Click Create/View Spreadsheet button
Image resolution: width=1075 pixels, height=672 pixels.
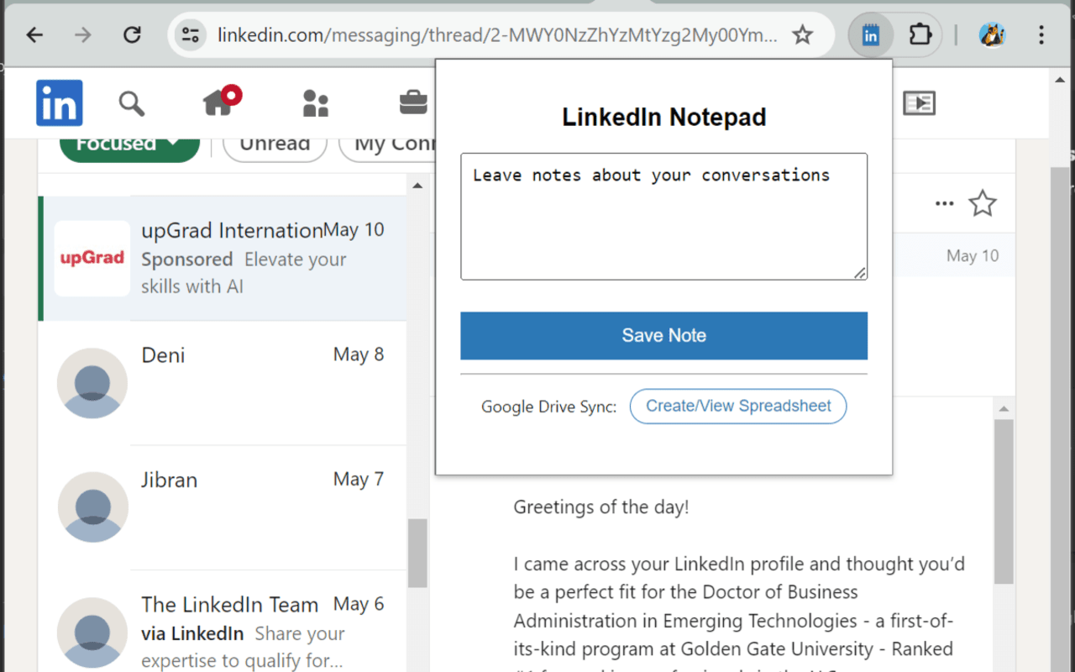click(738, 407)
